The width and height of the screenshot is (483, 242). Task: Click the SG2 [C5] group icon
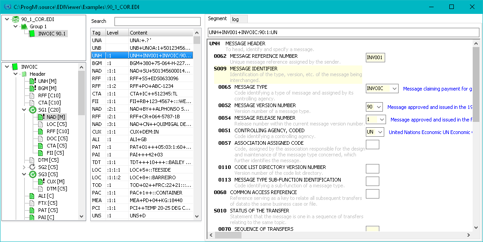[32, 167]
